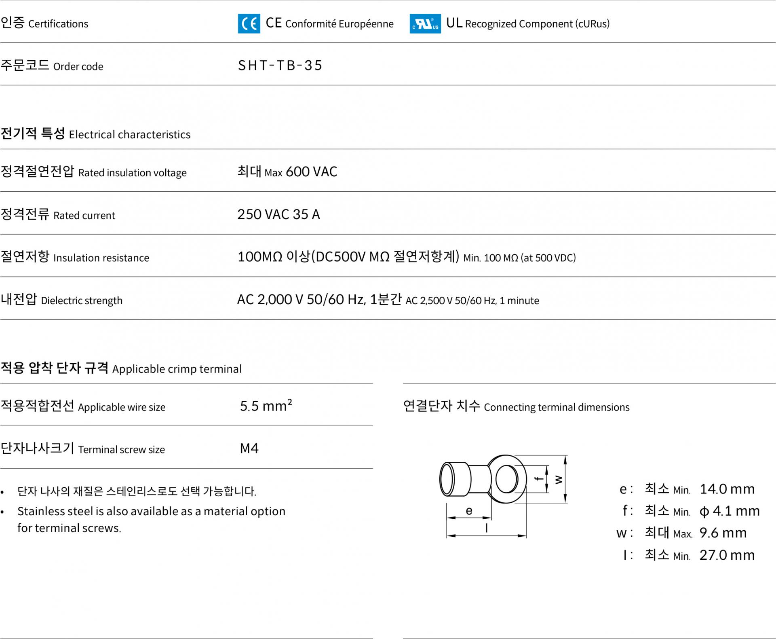Click the Korean stainless steel note line
The image size is (776, 639).
pos(137,491)
